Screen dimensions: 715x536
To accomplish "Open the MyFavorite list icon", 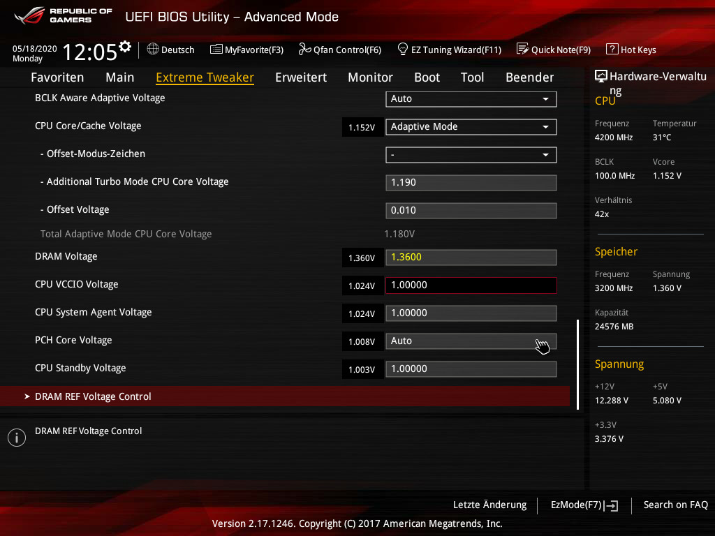I will coord(216,50).
